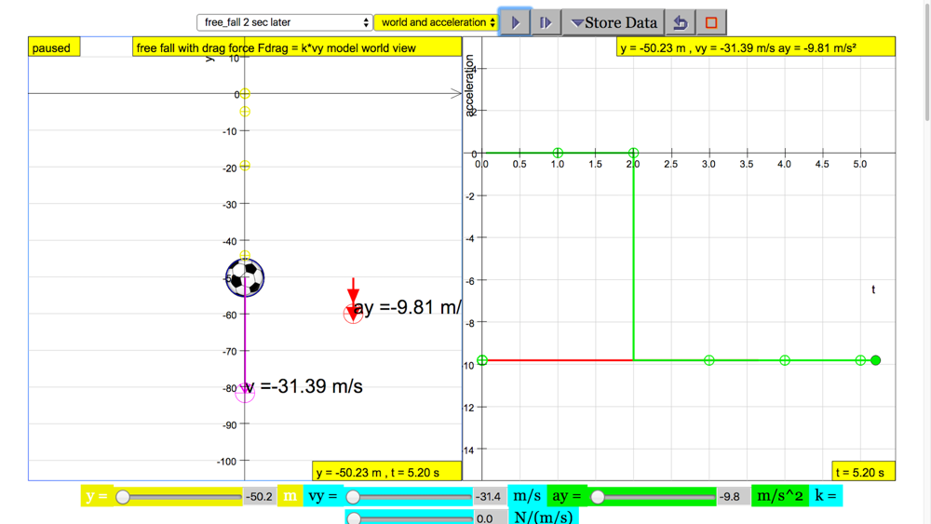Open the world and acceleration dropdown

pyautogui.click(x=436, y=22)
